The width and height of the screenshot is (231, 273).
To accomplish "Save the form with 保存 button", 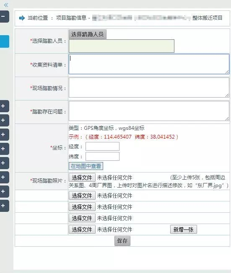I will 122,241.
